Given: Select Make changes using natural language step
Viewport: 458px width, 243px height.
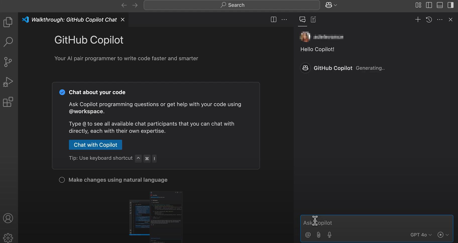Looking at the screenshot, I should tap(118, 180).
